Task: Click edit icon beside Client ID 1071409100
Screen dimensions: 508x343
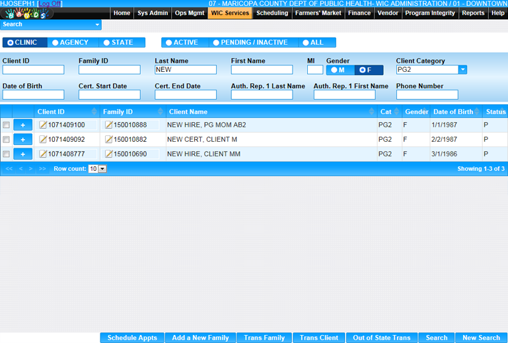Action: coord(43,125)
